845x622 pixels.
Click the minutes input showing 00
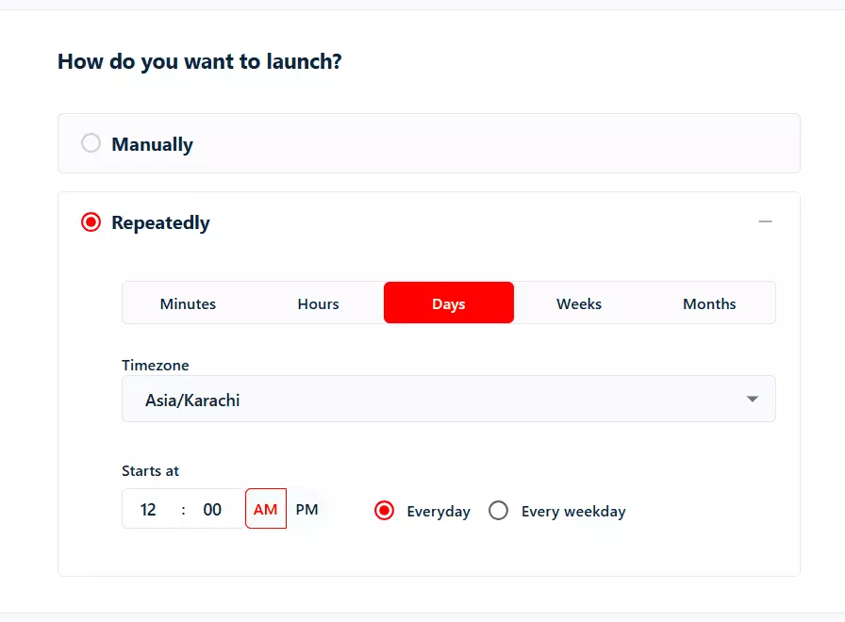(x=212, y=509)
